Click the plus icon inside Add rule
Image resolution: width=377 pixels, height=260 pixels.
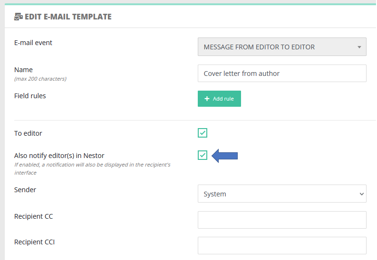click(207, 99)
